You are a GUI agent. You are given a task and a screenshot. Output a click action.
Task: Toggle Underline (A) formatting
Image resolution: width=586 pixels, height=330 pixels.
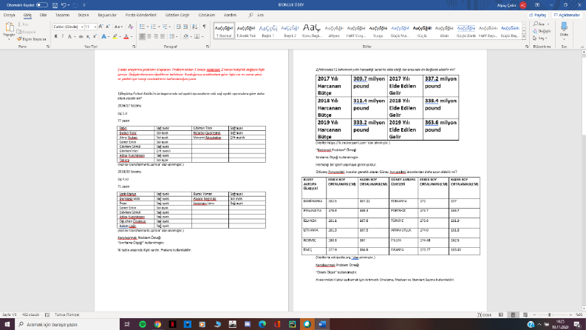69,36
